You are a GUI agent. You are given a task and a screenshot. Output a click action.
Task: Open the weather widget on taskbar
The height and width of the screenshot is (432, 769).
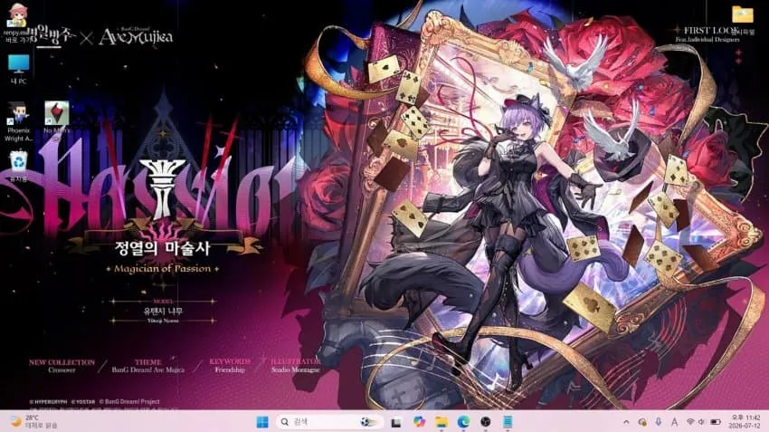pyautogui.click(x=33, y=422)
